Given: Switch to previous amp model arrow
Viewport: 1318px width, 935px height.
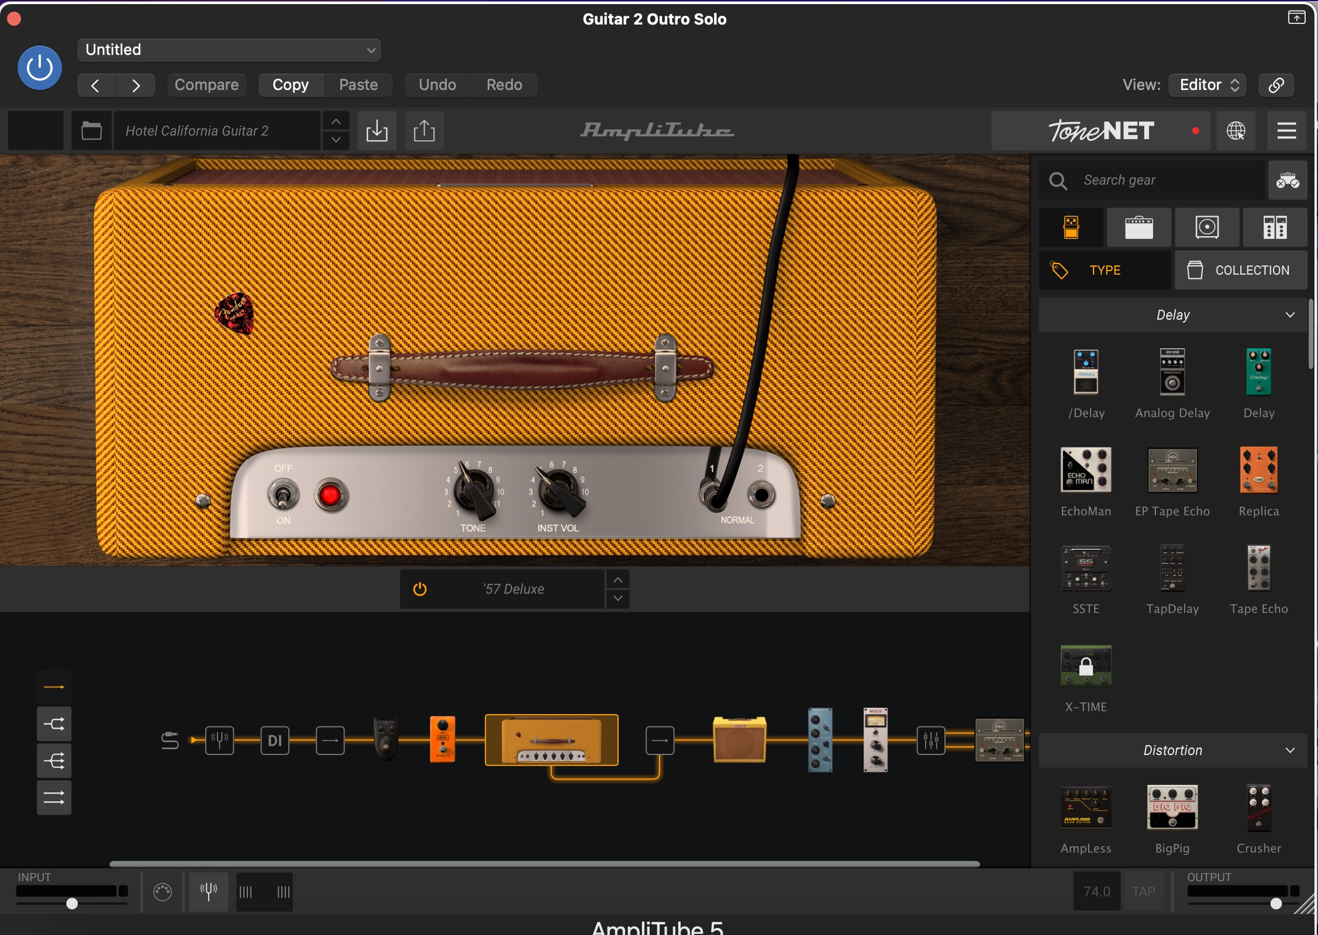Looking at the screenshot, I should click(618, 580).
